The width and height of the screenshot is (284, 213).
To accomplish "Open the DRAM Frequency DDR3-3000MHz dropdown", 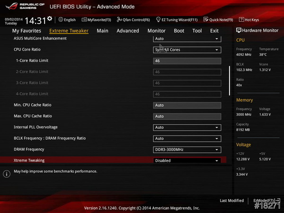I will pos(187,150).
